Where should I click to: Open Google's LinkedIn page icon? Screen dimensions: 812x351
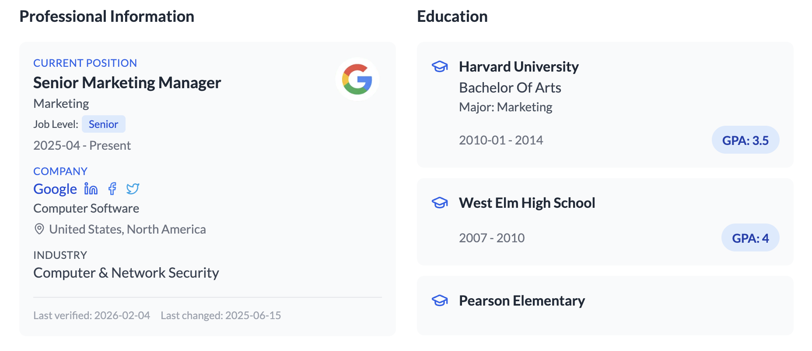pyautogui.click(x=91, y=189)
